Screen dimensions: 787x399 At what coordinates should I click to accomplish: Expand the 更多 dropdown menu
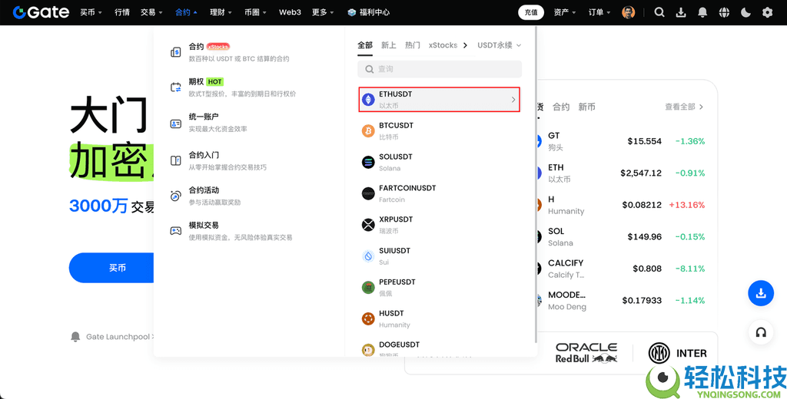(323, 12)
